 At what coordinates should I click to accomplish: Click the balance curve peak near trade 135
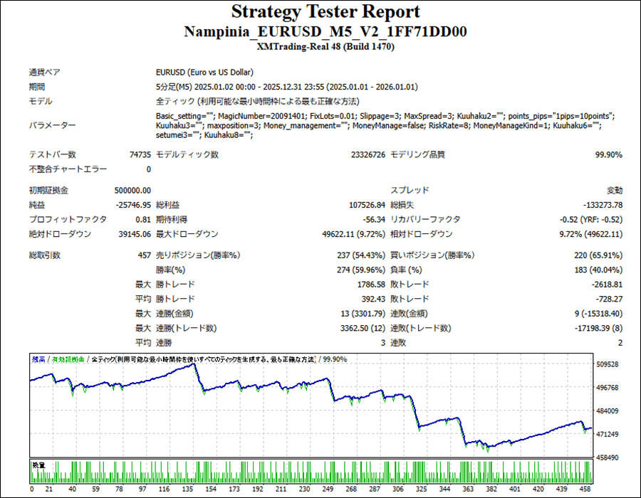(x=193, y=364)
